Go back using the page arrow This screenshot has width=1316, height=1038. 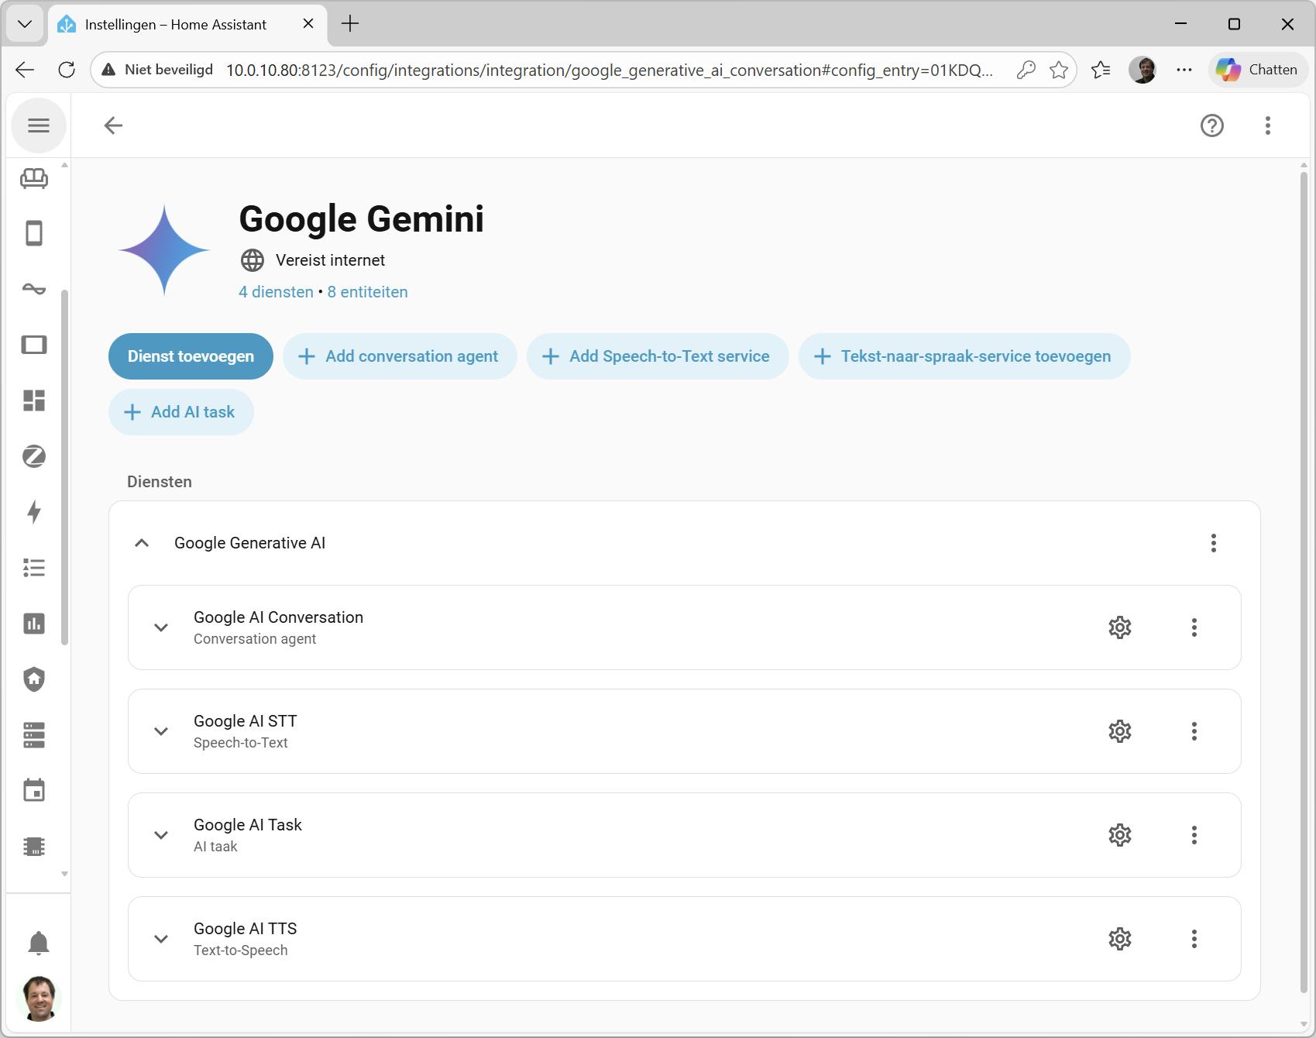click(113, 125)
